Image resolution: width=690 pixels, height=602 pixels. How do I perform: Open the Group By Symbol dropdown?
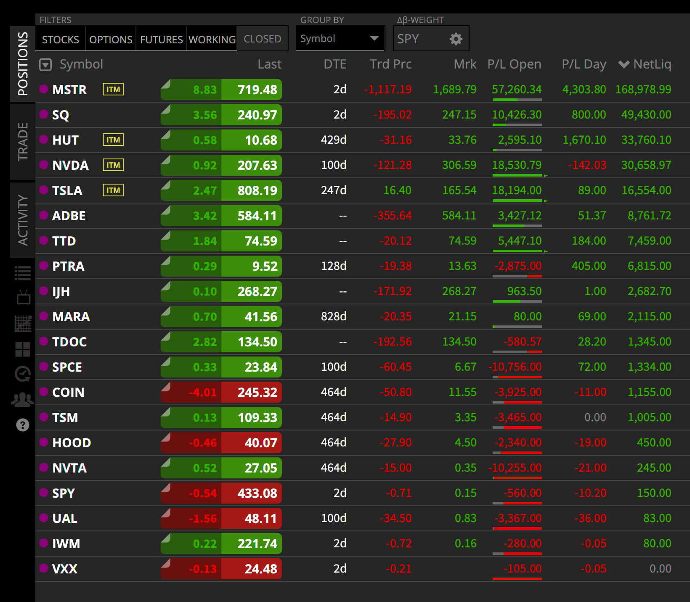[x=340, y=39]
